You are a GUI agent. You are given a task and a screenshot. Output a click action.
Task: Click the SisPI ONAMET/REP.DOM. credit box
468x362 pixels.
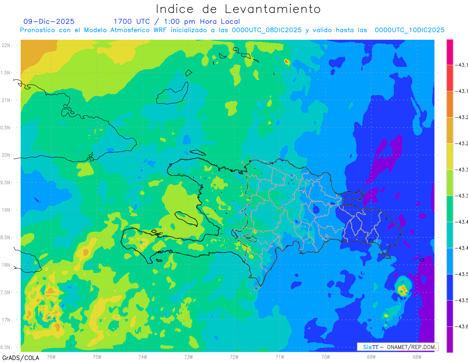398,347
